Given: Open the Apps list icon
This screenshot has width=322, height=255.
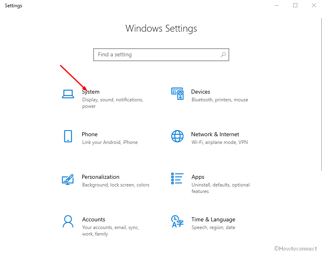Looking at the screenshot, I should [177, 178].
